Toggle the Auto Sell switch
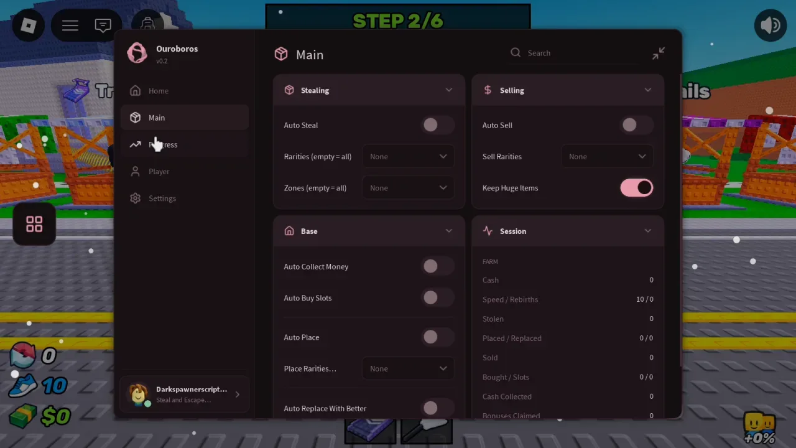The height and width of the screenshot is (448, 796). point(637,125)
